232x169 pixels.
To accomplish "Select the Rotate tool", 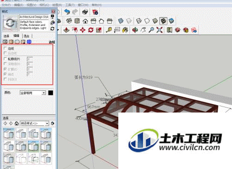I will tap(90, 30).
